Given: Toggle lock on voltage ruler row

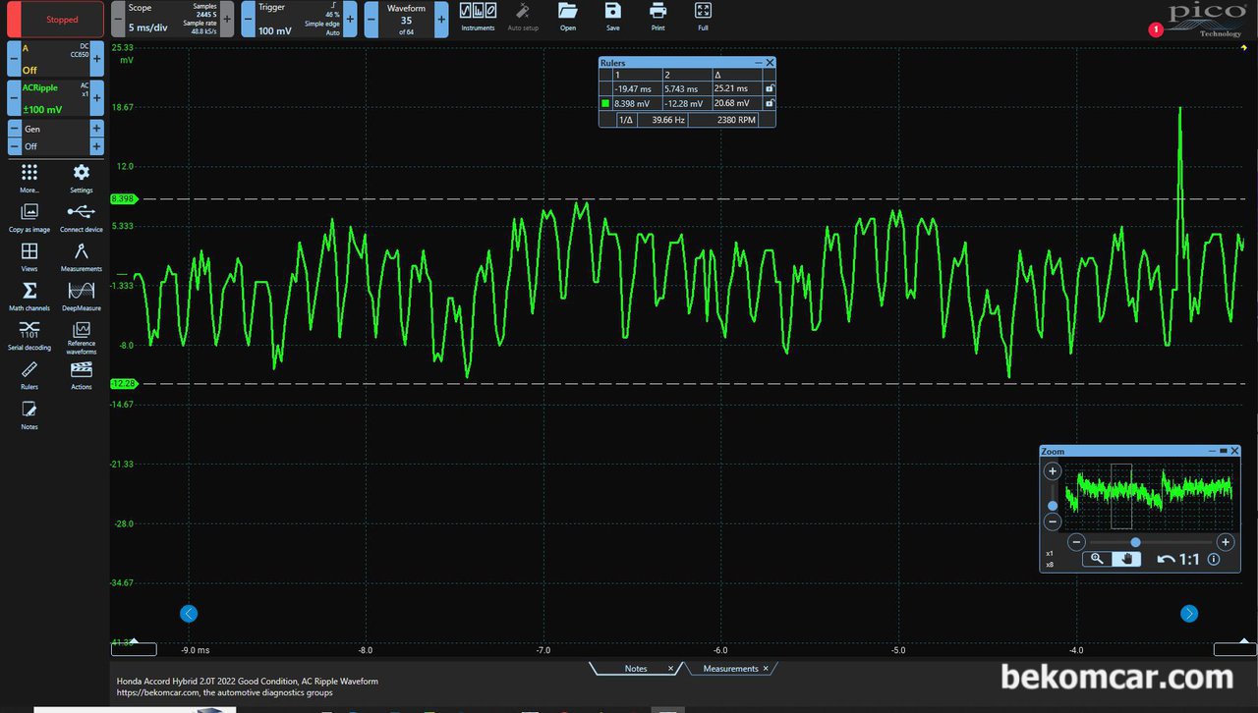Looking at the screenshot, I should coord(769,103).
